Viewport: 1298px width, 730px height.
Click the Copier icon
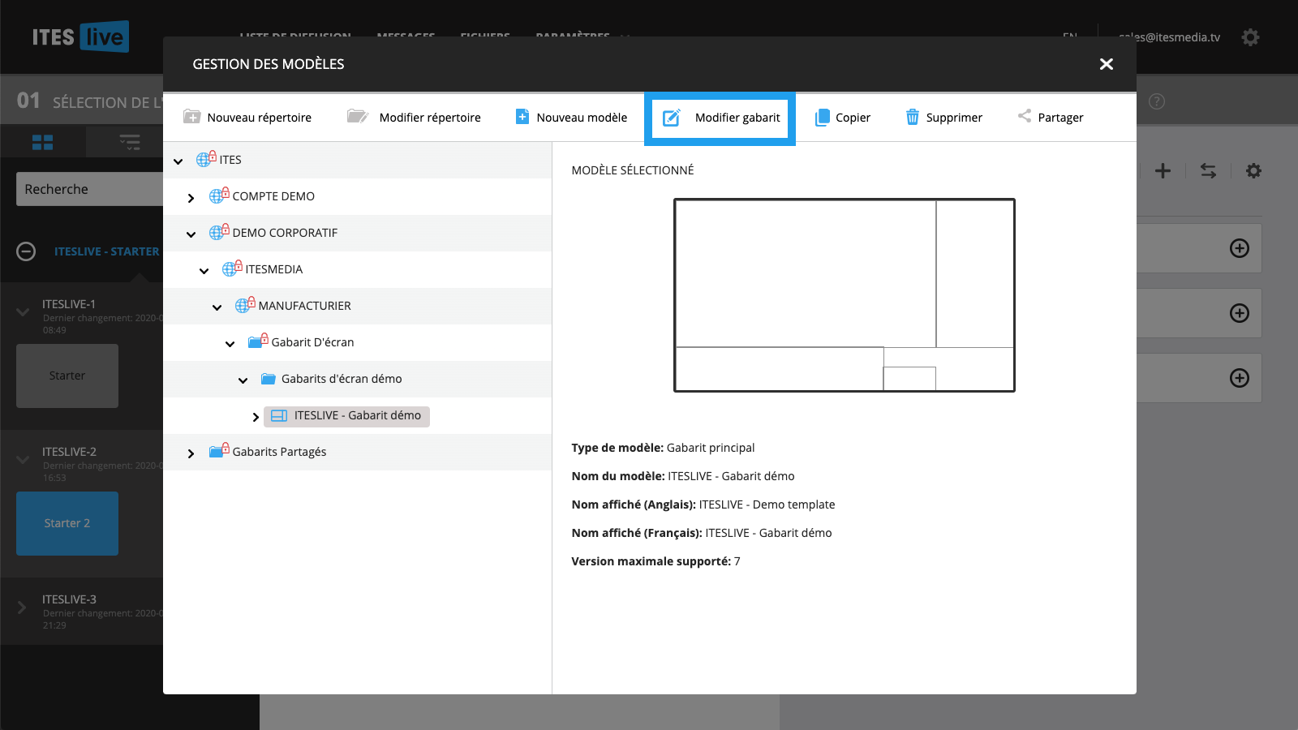pyautogui.click(x=822, y=118)
